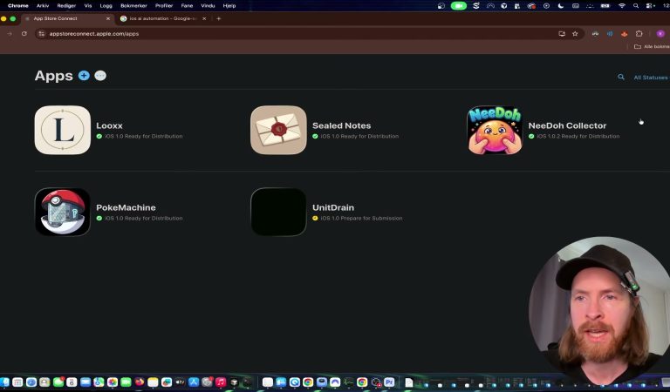Open the Chrome application menu

18,5
